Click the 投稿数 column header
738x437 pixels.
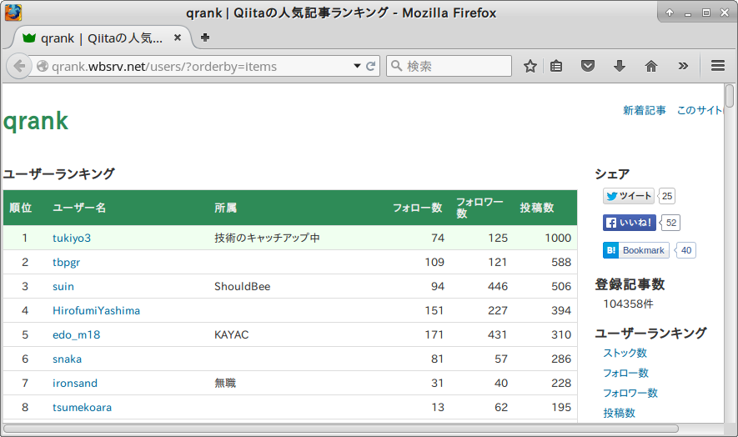tap(536, 208)
